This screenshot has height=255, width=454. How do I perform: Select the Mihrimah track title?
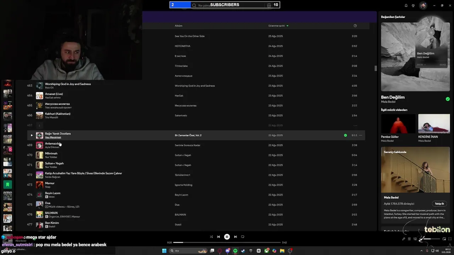pos(51,154)
